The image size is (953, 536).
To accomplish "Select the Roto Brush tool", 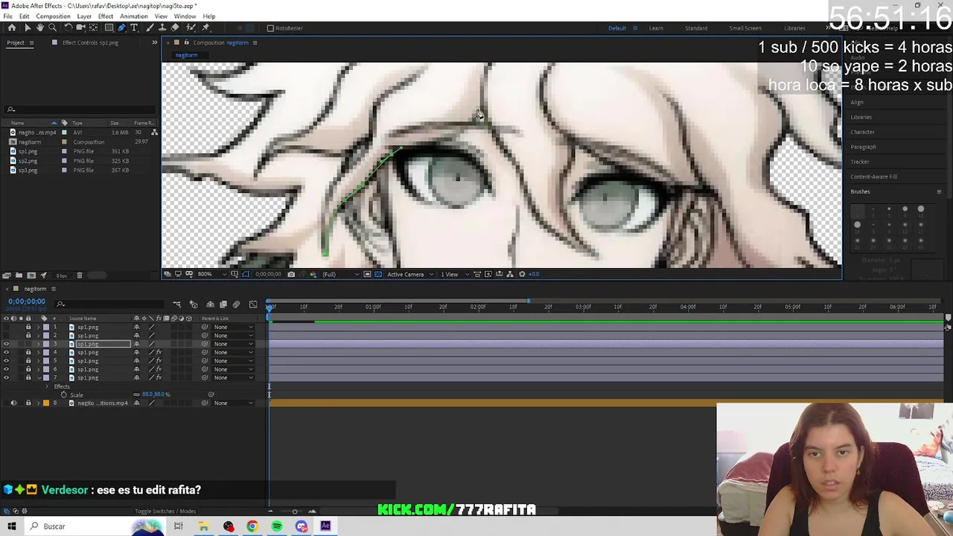I will (190, 28).
